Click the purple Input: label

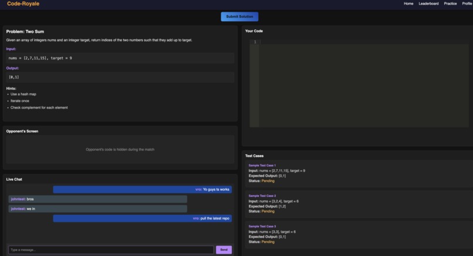tap(11, 49)
